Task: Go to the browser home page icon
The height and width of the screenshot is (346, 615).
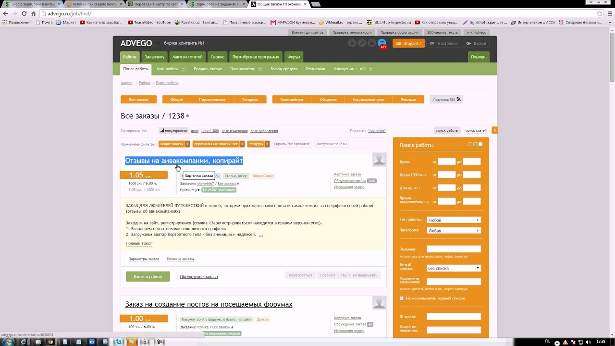Action: (x=33, y=13)
